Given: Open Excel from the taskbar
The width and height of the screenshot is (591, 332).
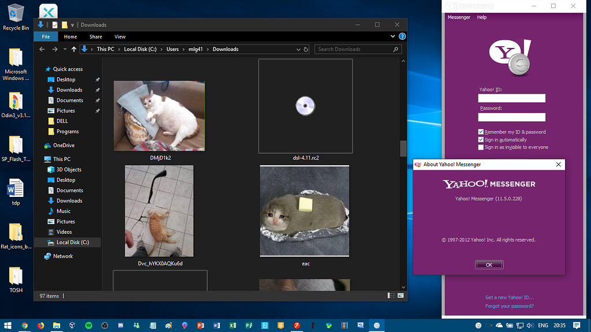Looking at the screenshot, I should (x=233, y=325).
